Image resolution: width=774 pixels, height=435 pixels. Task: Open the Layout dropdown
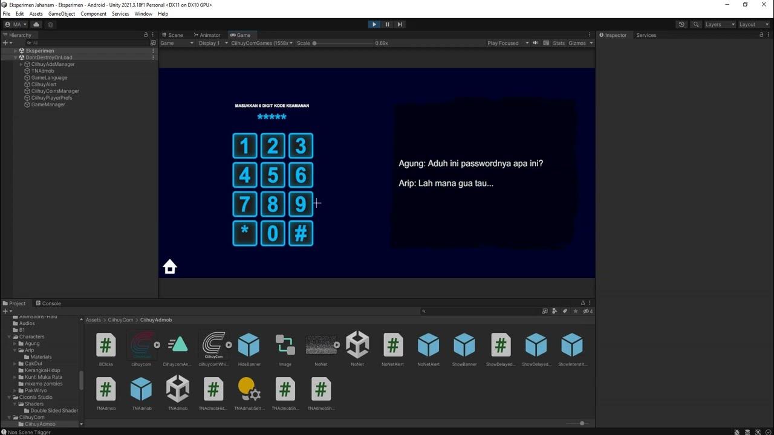point(753,24)
